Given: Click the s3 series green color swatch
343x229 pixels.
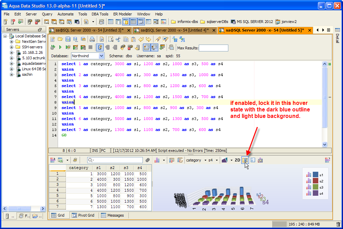Looking at the screenshot, I should click(316, 187).
